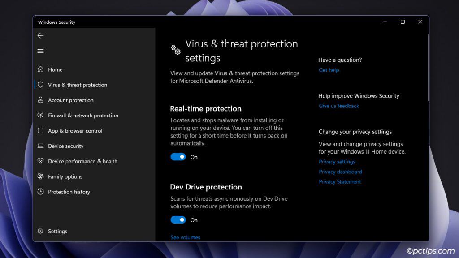Screen dimensions: 459x258
Task: Open Settings via the gear icon
Action: [40, 231]
